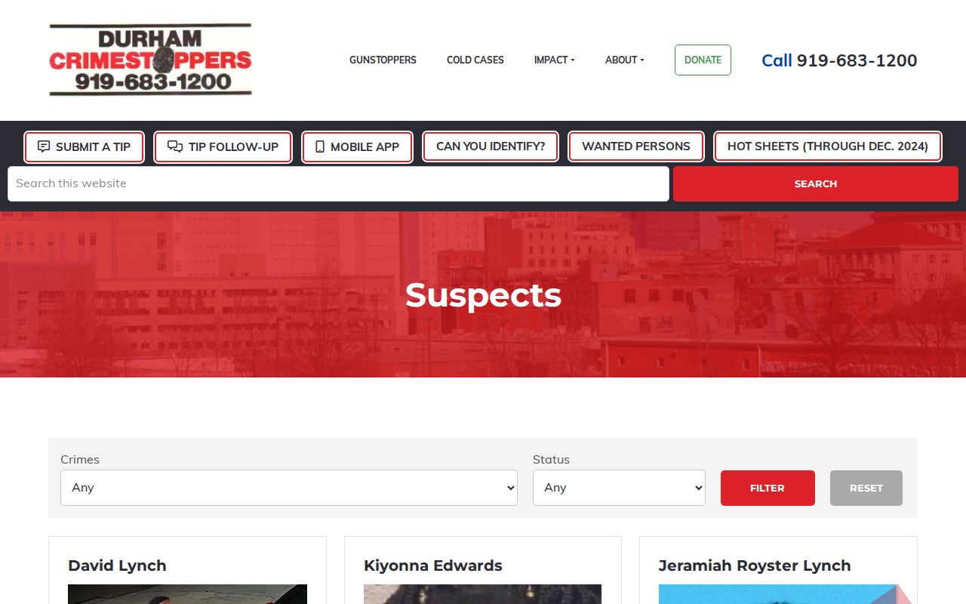Viewport: 966px width, 604px height.
Task: Focus the Search this website field
Action: (338, 183)
